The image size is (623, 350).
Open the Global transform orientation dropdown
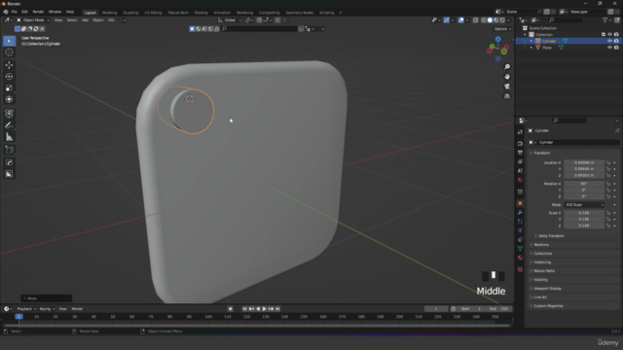point(230,20)
